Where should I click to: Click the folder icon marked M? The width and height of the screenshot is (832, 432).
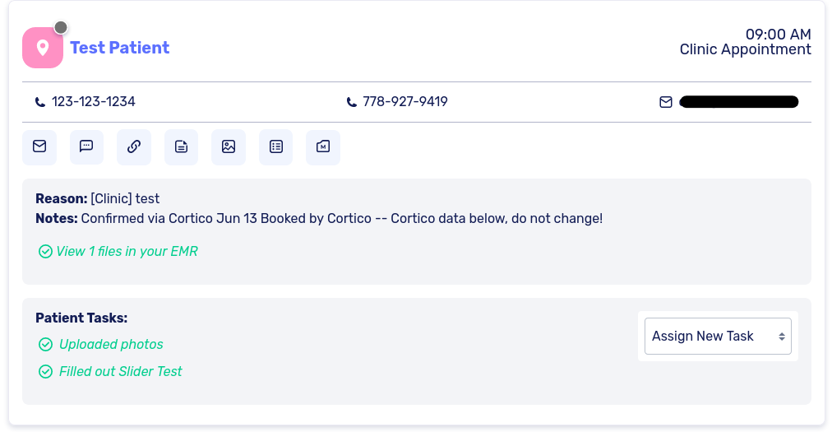point(323,147)
